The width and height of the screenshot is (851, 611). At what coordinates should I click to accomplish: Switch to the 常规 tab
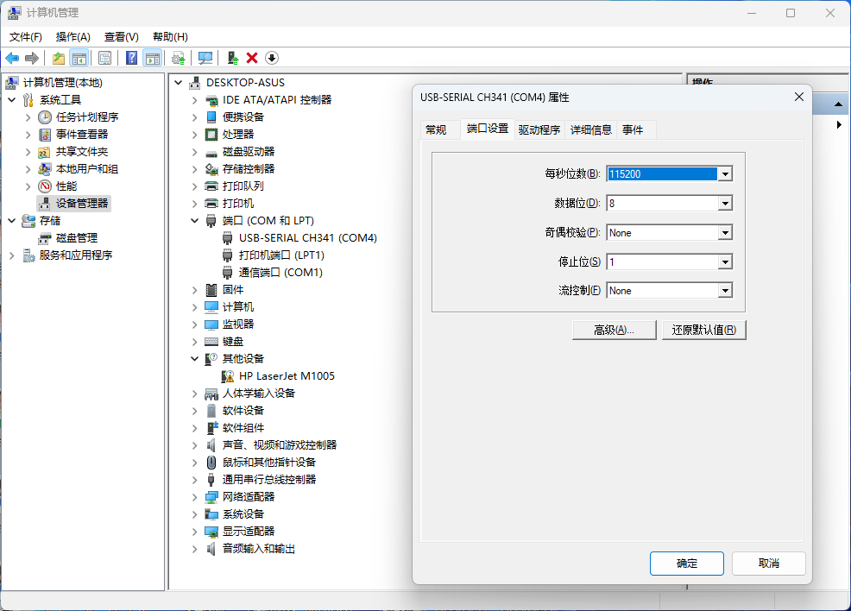(436, 130)
